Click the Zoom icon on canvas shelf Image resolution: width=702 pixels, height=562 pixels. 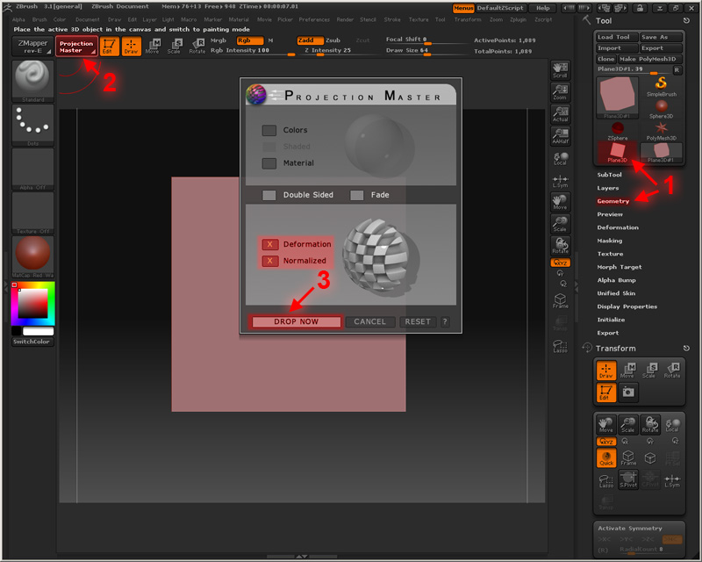pos(560,92)
